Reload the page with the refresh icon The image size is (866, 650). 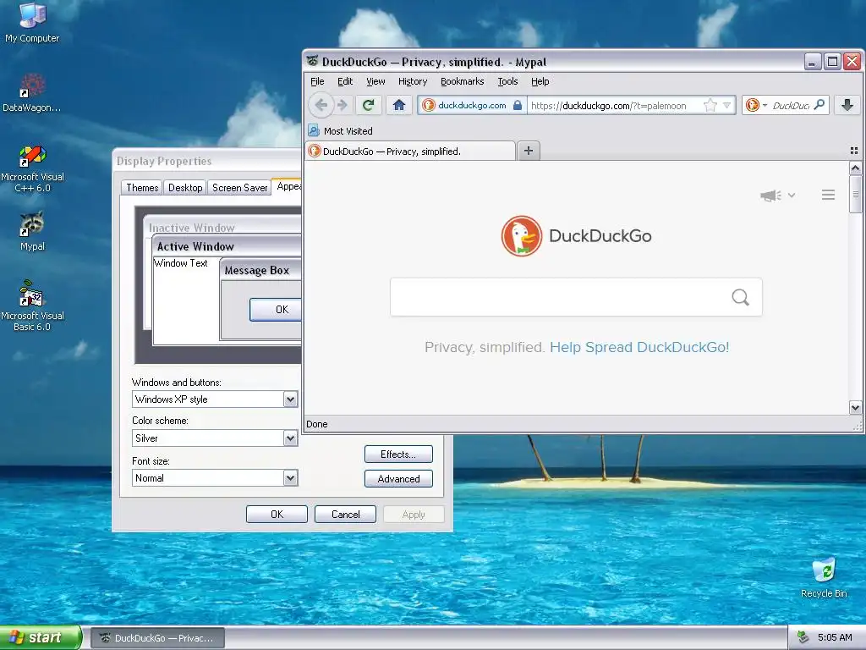[369, 104]
